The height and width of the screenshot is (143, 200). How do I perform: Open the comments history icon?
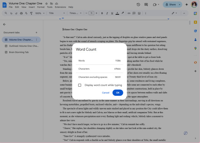point(146,5)
